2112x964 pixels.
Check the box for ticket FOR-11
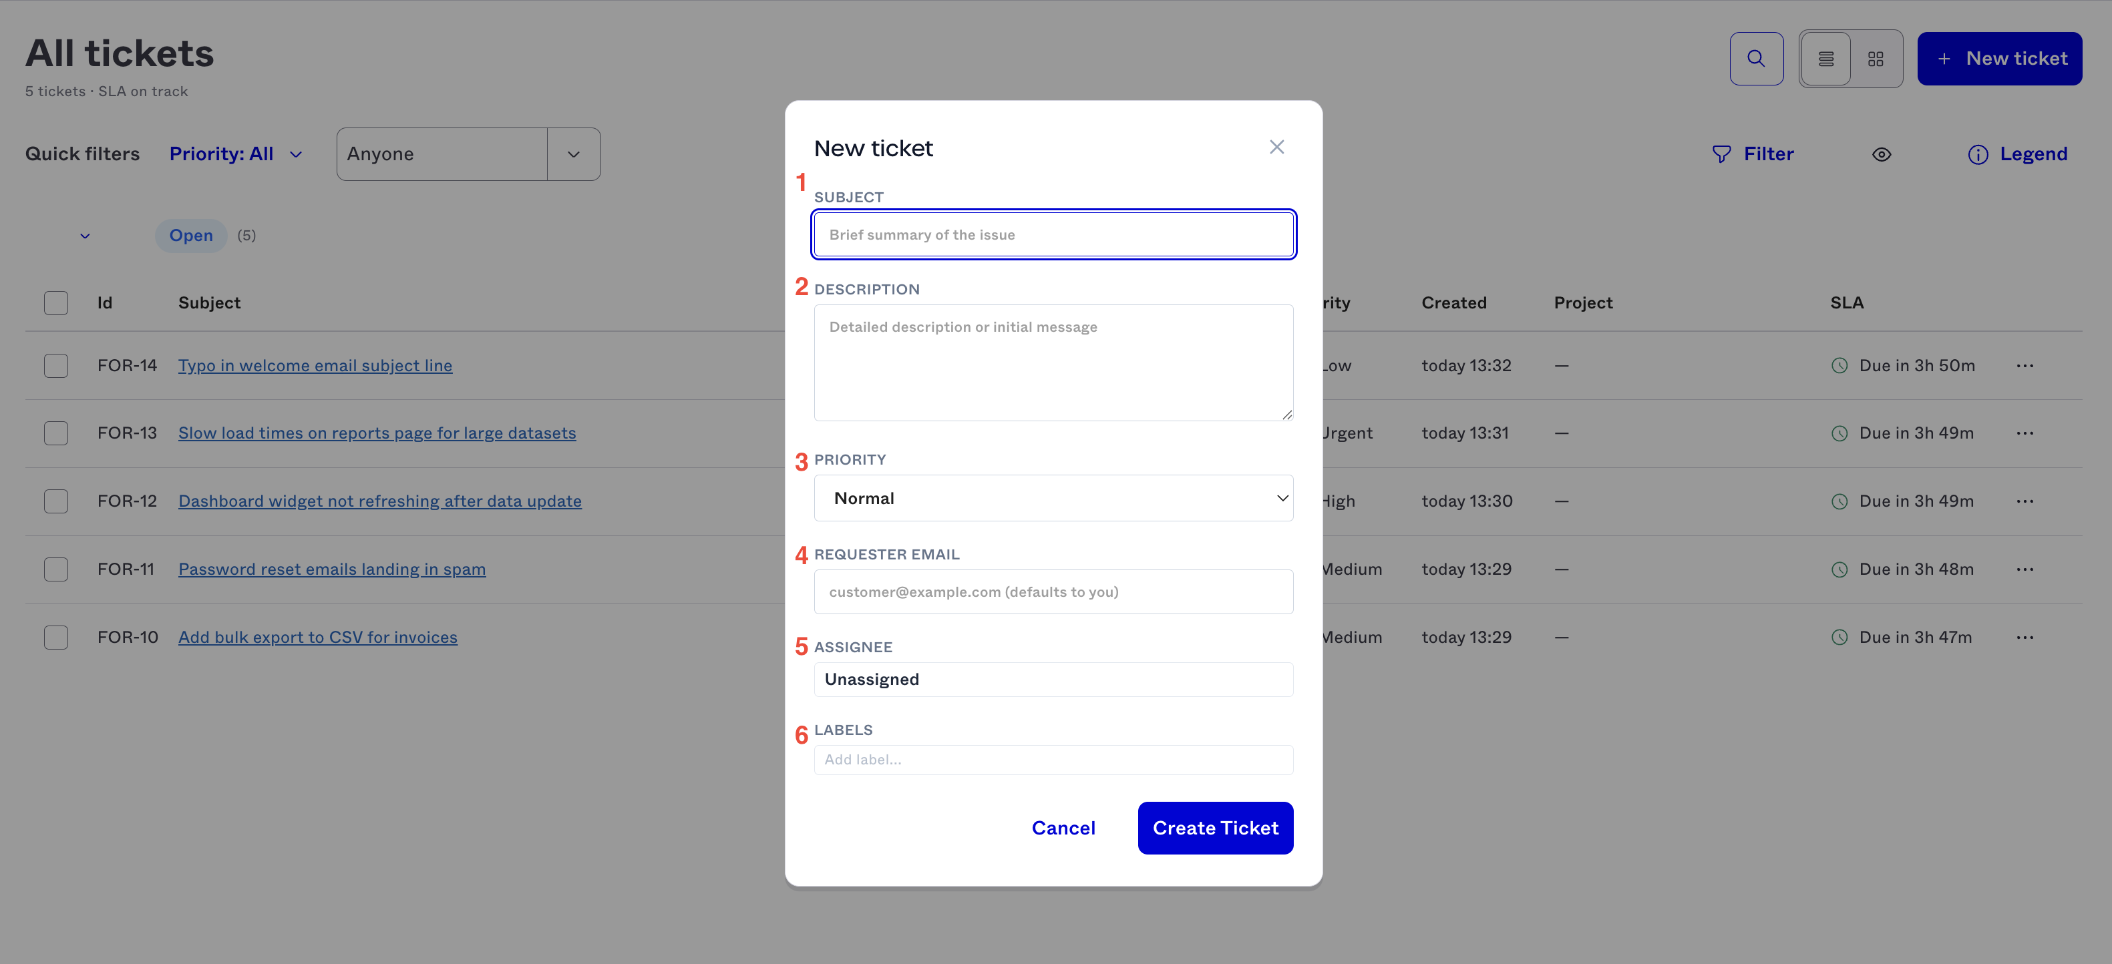(x=55, y=569)
